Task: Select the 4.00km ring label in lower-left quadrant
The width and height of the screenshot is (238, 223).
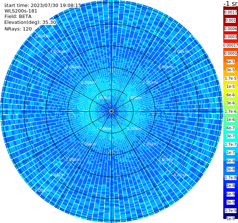Action: tap(57, 175)
